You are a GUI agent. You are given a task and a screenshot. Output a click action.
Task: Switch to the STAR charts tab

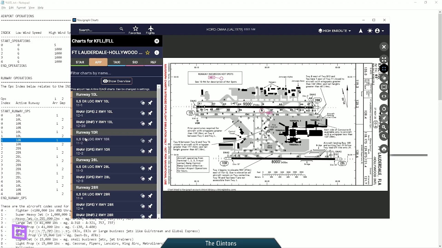click(80, 62)
